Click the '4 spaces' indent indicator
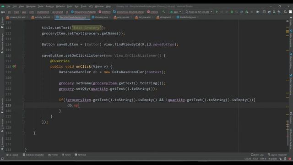The height and width of the screenshot is (165, 293). [273, 159]
